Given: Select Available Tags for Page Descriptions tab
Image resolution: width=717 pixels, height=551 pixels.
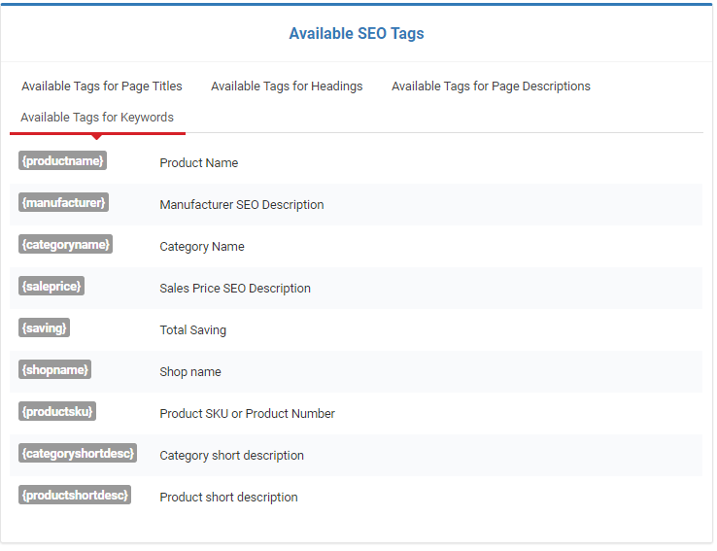Looking at the screenshot, I should click(491, 86).
